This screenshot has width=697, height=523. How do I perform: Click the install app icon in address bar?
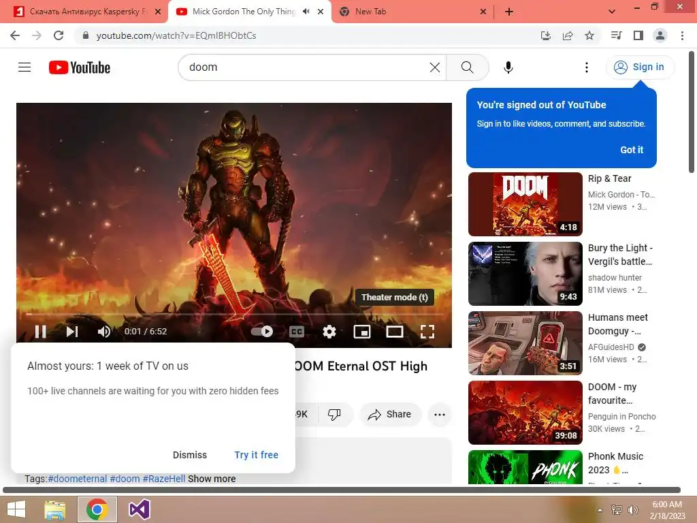coord(545,35)
